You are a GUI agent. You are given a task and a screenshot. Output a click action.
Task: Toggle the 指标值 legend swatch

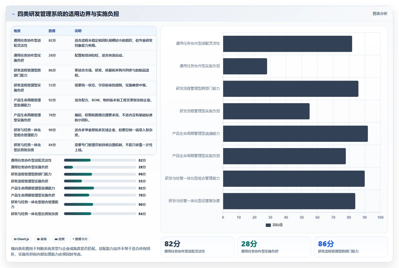[268, 225]
